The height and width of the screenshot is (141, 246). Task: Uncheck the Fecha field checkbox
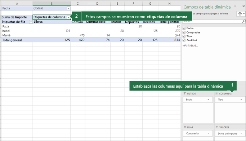(184, 28)
